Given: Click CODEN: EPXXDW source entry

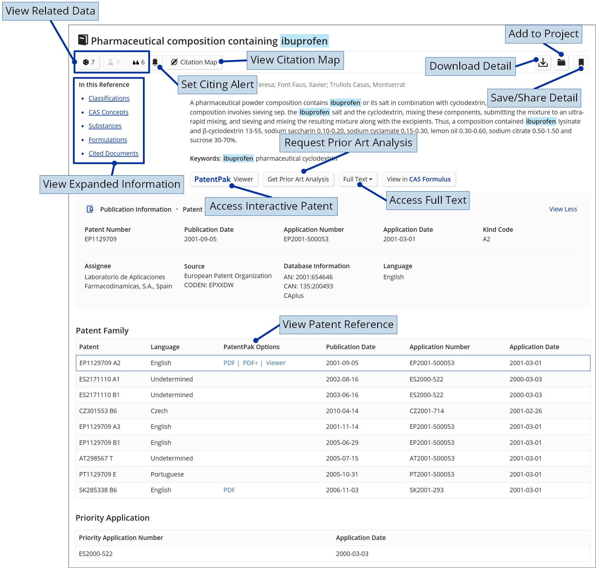Looking at the screenshot, I should coord(209,285).
